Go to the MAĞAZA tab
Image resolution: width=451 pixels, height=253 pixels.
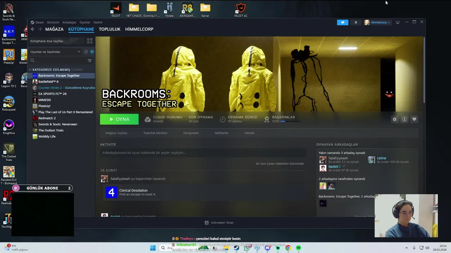click(54, 29)
